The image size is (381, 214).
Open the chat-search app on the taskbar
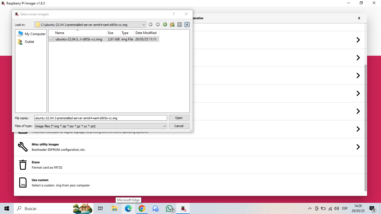point(156,208)
